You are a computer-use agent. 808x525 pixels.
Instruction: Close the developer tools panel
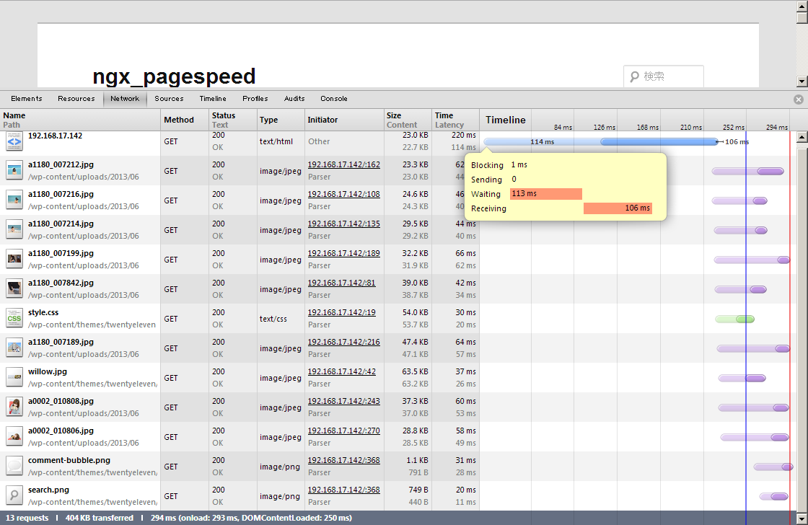tap(798, 100)
